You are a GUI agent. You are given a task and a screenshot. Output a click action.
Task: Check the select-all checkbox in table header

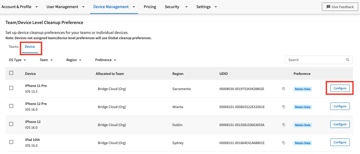11,73
